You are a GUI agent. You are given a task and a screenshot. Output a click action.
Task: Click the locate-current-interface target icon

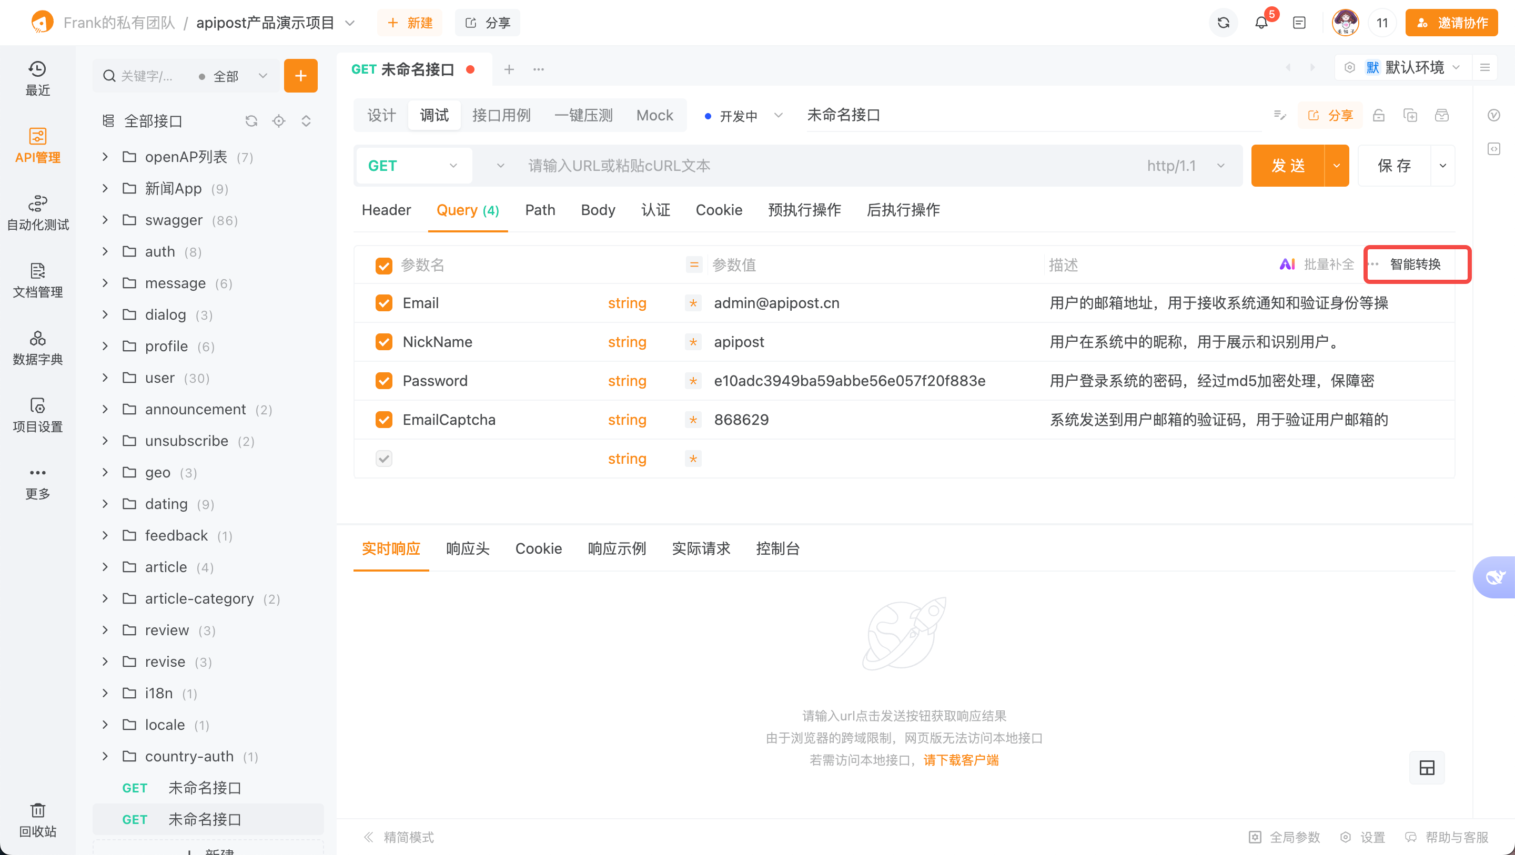(279, 120)
